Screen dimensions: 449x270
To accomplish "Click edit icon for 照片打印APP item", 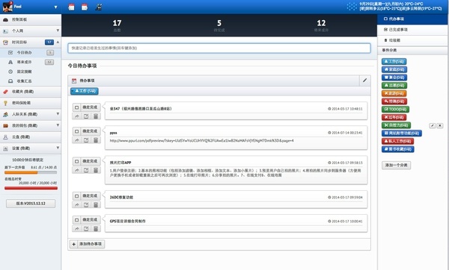I will tap(86, 170).
